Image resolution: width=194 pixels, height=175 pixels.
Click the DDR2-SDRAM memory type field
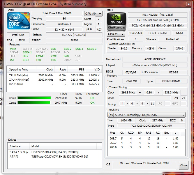[171, 81]
